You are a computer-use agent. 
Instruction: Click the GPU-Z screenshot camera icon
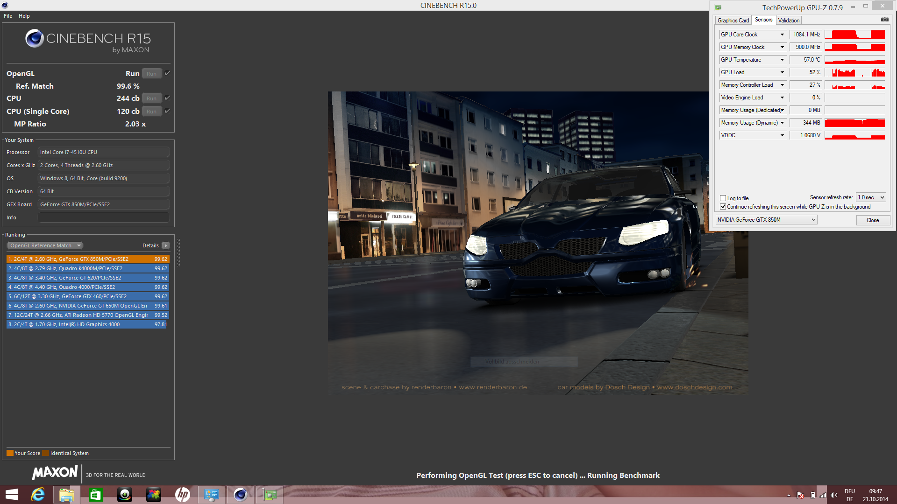coord(884,20)
